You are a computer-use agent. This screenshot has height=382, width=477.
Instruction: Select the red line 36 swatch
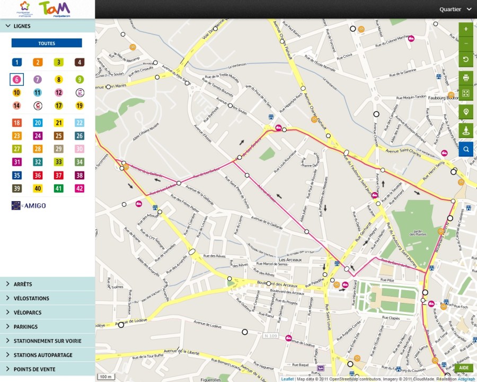(x=38, y=176)
